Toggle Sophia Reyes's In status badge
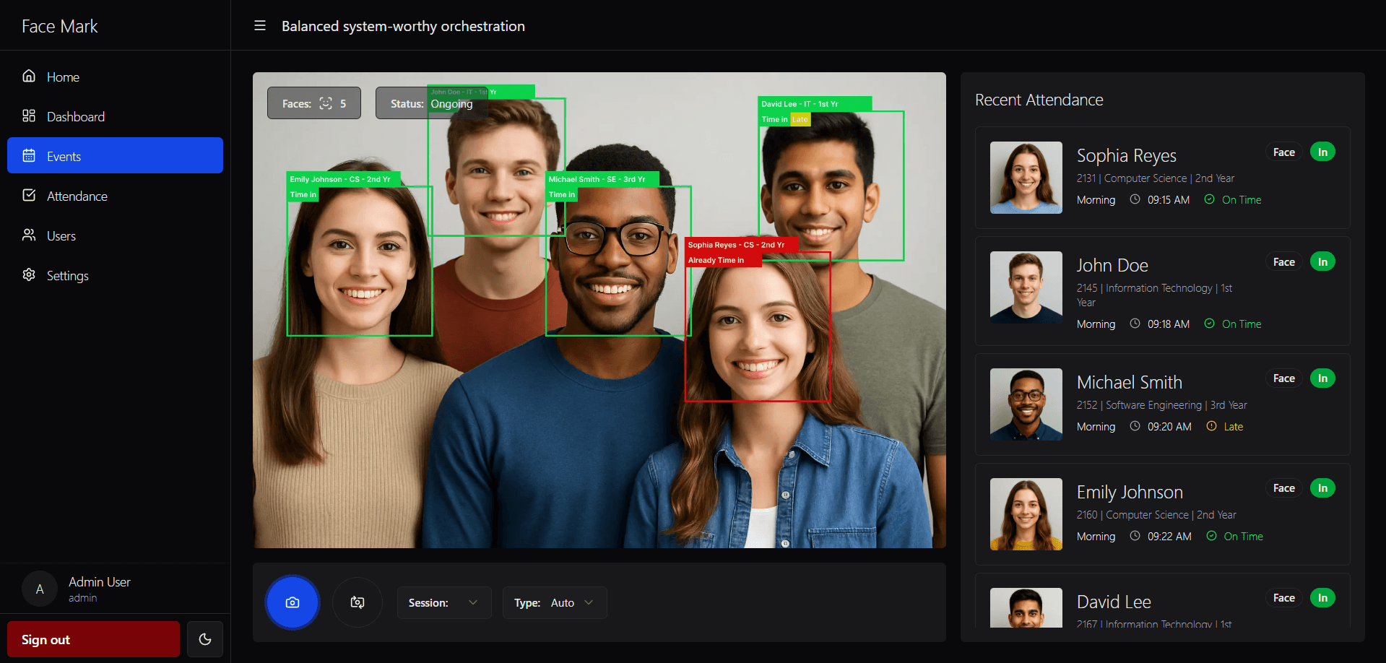The height and width of the screenshot is (663, 1386). [x=1322, y=151]
